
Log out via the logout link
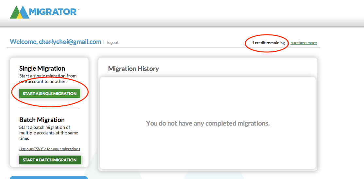(113, 43)
